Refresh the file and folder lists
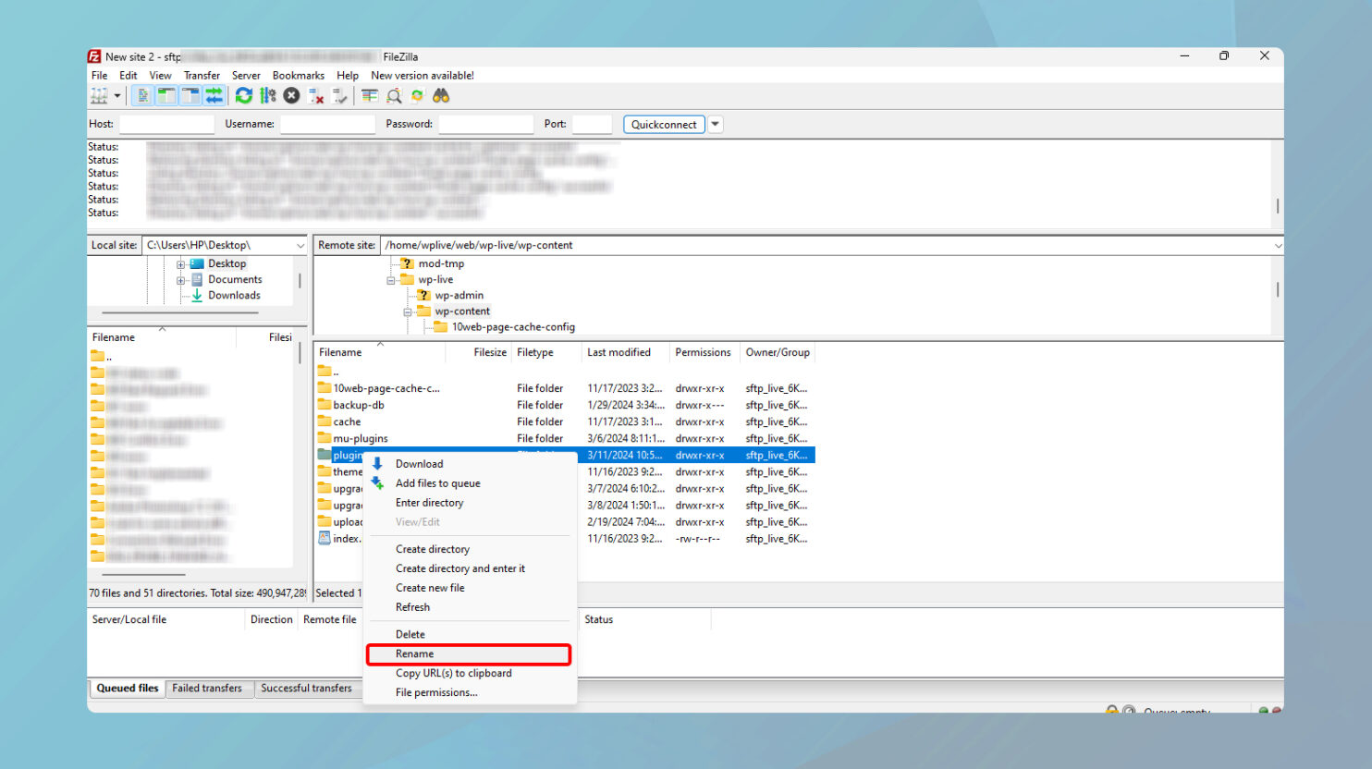 click(243, 95)
